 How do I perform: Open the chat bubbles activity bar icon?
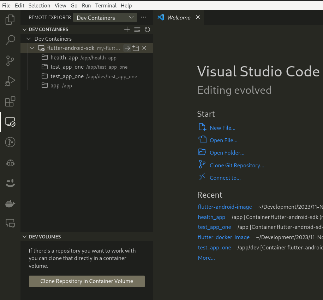coord(10,223)
